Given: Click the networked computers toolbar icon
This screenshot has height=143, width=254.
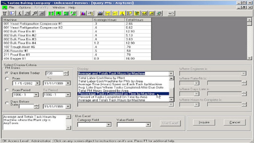Looking at the screenshot, I should coord(159,13).
